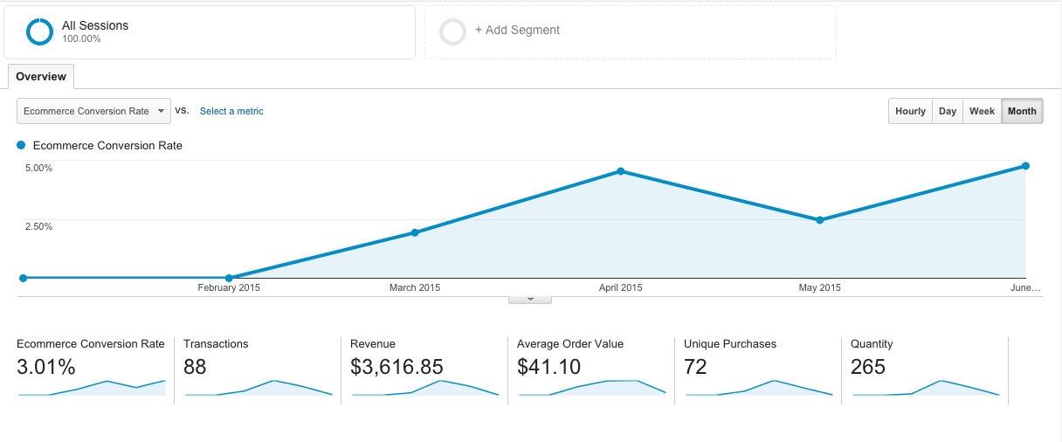Select the Unique Purchases sparkline
This screenshot has height=442, width=1062.
[x=759, y=388]
